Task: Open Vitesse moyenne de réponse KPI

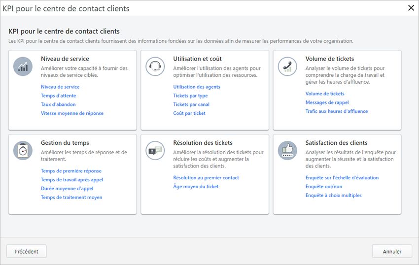Action: click(x=72, y=113)
